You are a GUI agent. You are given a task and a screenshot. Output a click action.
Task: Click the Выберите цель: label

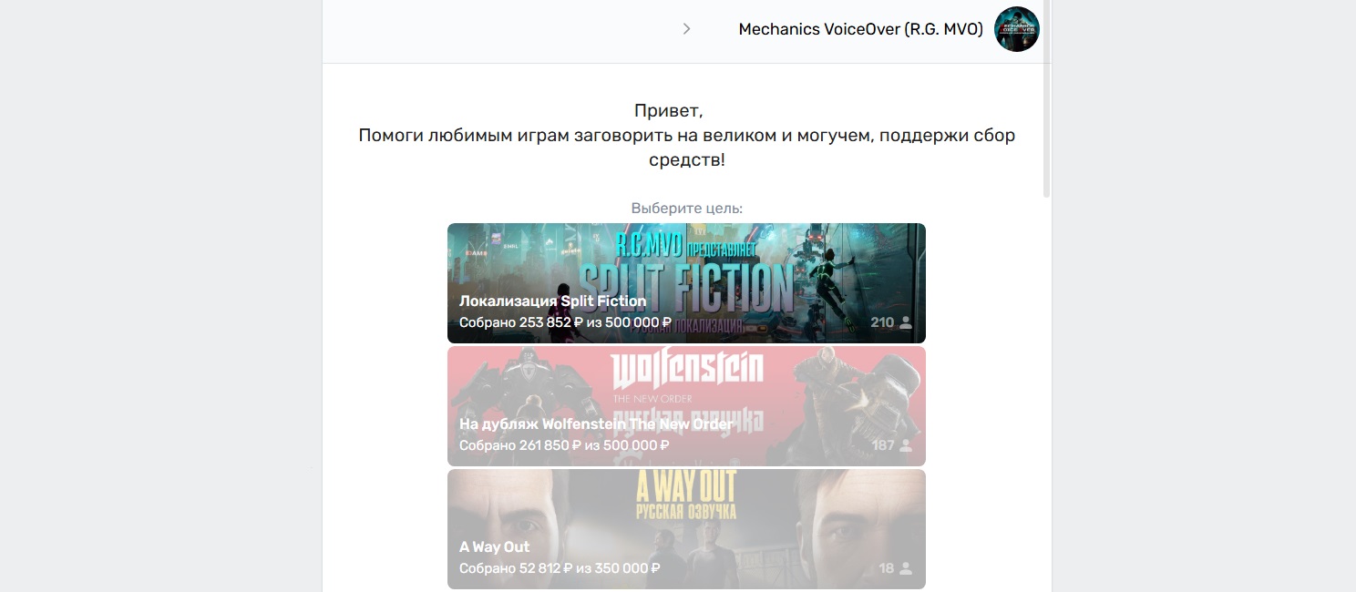point(687,209)
